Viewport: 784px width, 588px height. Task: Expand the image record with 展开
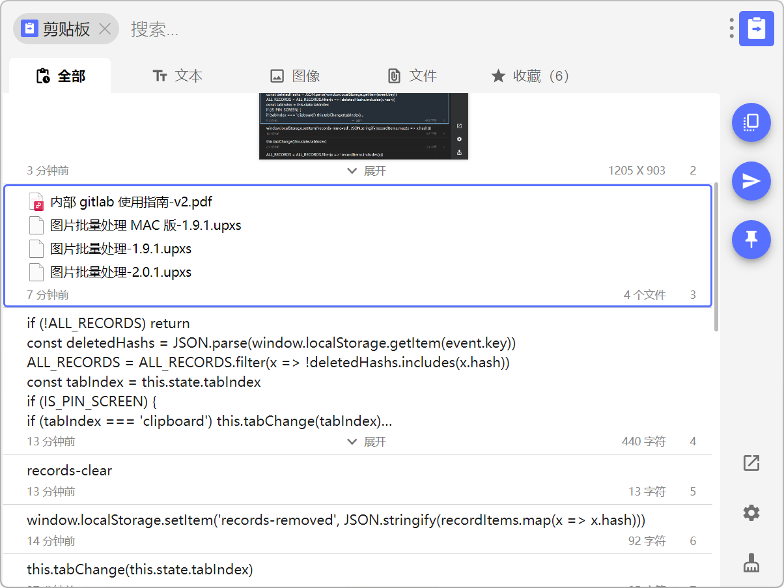(x=367, y=171)
